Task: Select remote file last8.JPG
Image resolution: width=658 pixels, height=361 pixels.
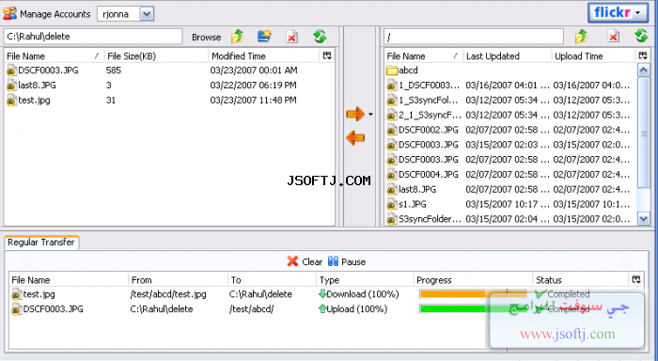Action: tap(509, 189)
